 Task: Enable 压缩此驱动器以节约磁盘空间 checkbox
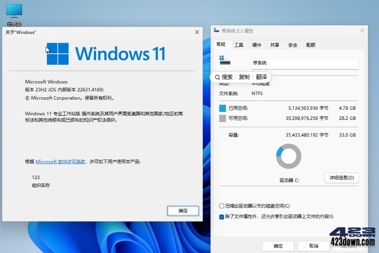click(x=221, y=206)
